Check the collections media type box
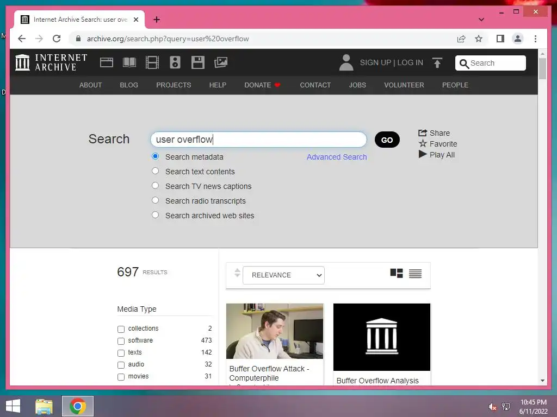557x417 pixels. point(121,329)
